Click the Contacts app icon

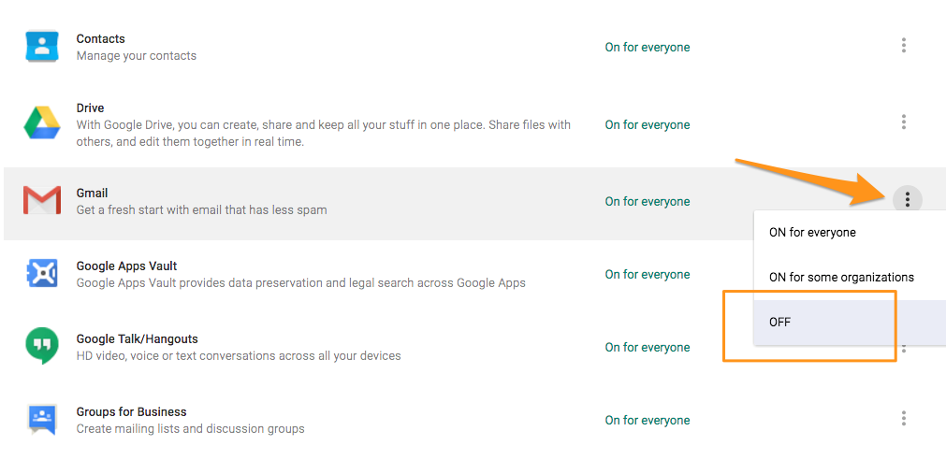point(41,47)
